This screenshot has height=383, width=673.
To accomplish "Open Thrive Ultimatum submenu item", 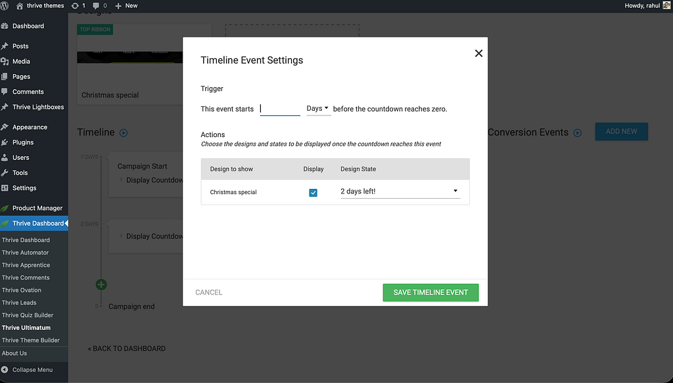I will click(26, 327).
